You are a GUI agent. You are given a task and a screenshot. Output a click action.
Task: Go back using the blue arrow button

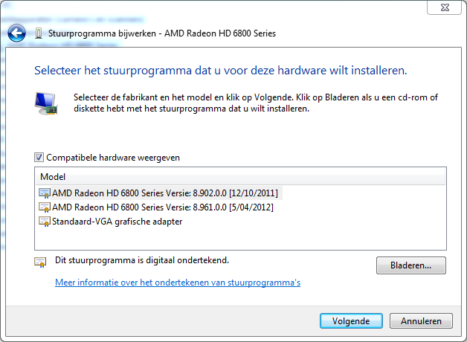16,33
